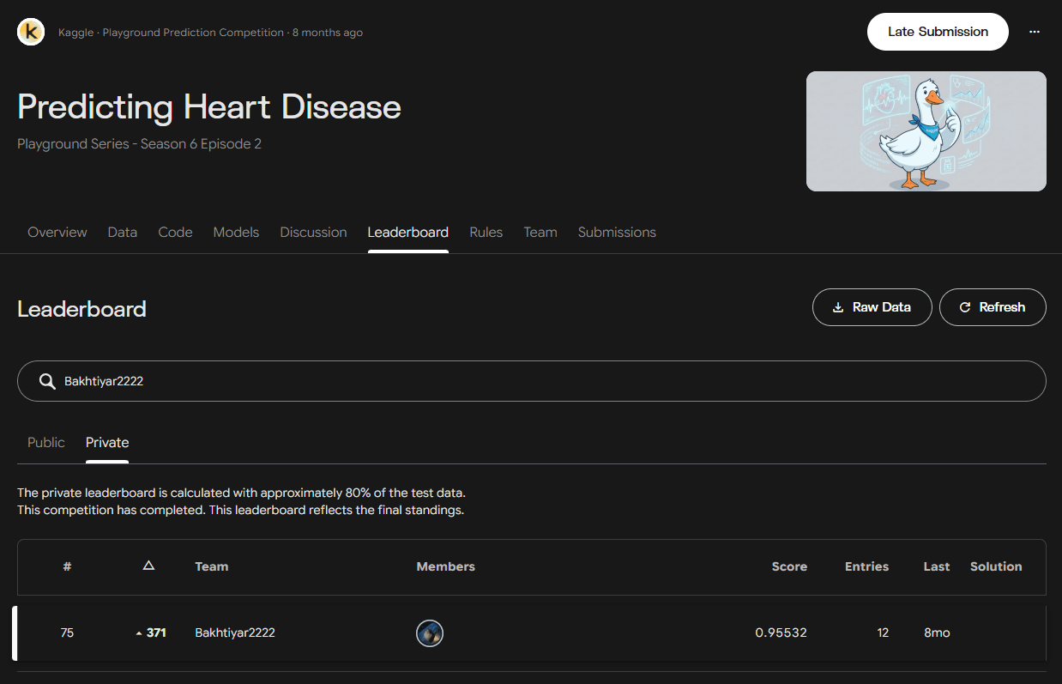
Task: Click the competition goose thumbnail image
Action: [926, 131]
